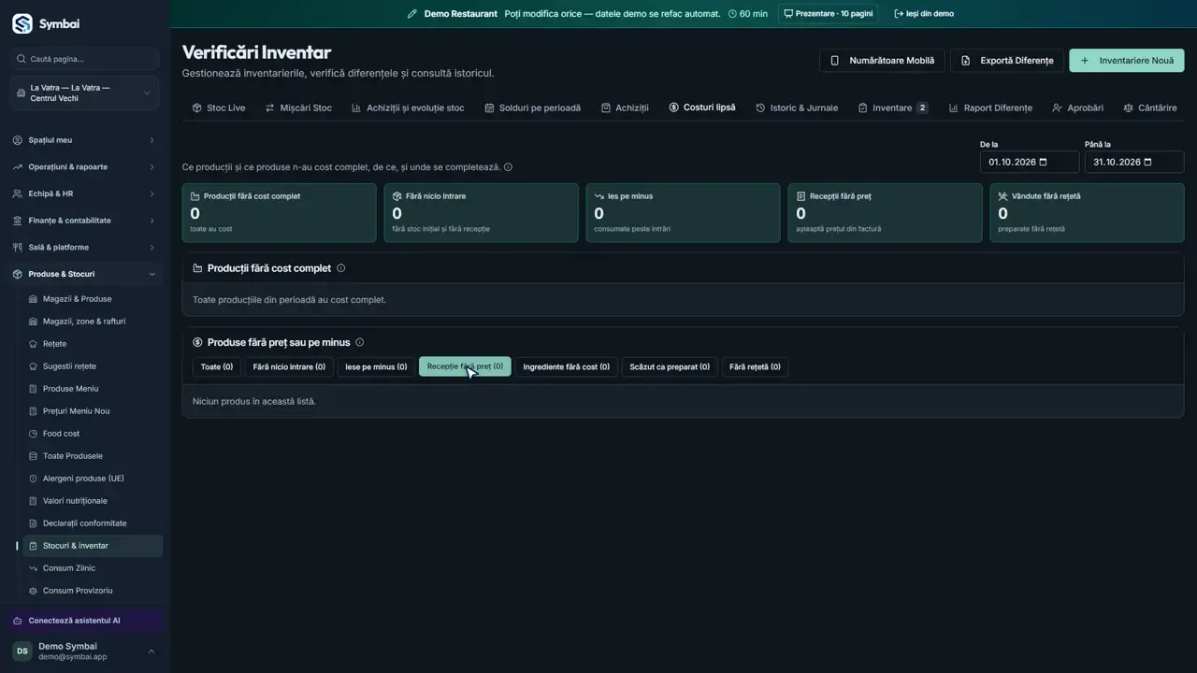
Task: Filter list by Iese pe minus (0)
Action: pos(376,367)
